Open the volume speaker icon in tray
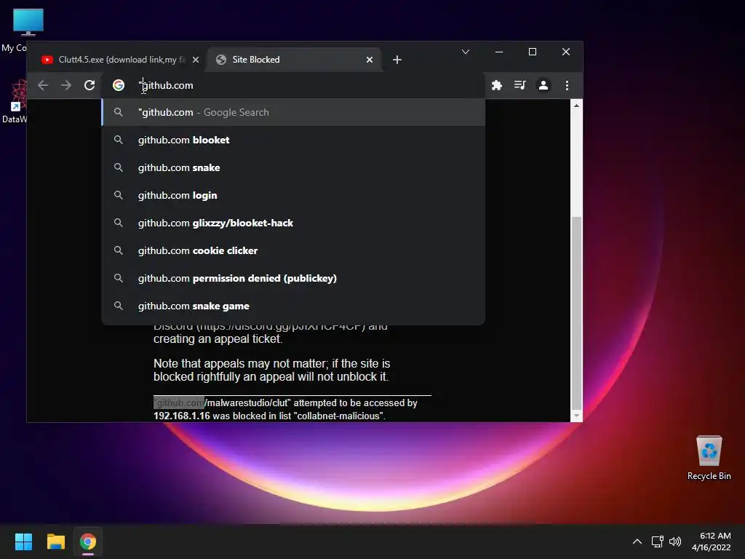The image size is (745, 559). tap(675, 542)
